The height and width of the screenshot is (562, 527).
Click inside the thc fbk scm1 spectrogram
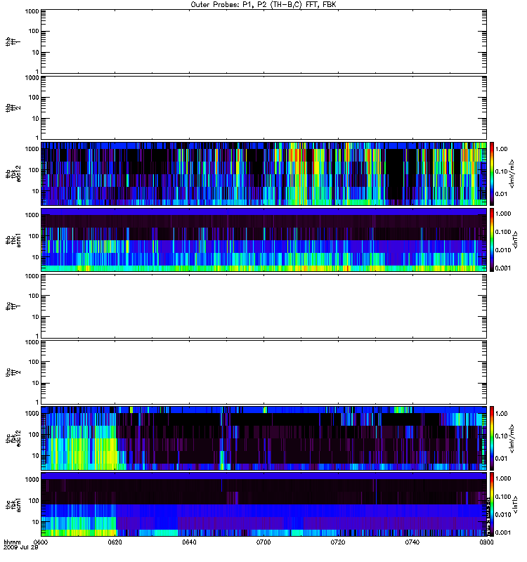click(263, 504)
